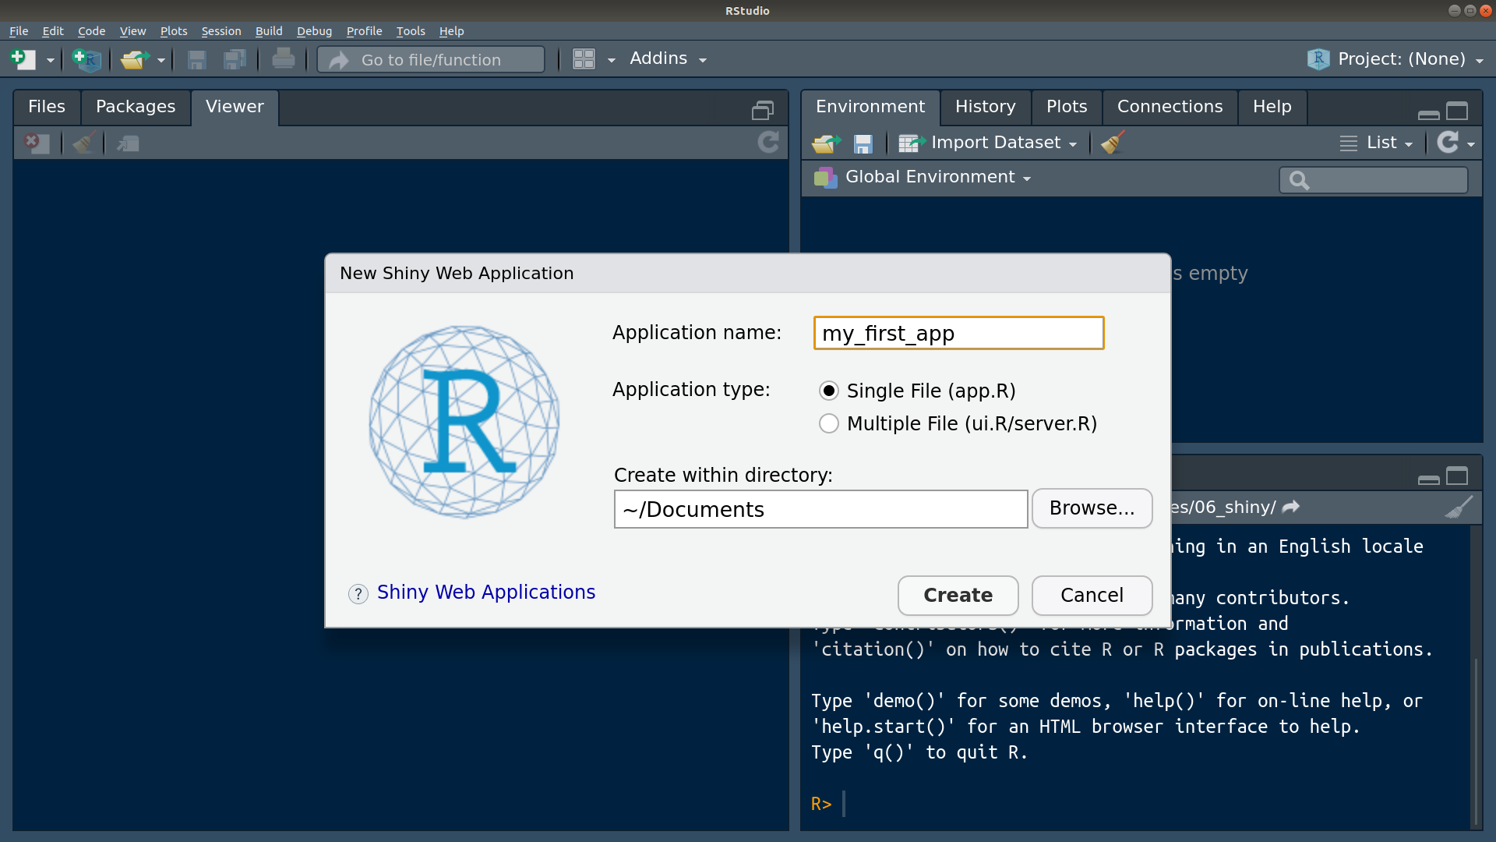This screenshot has height=842, width=1496.
Task: Click the Workspace Panes grid icon
Action: click(584, 59)
